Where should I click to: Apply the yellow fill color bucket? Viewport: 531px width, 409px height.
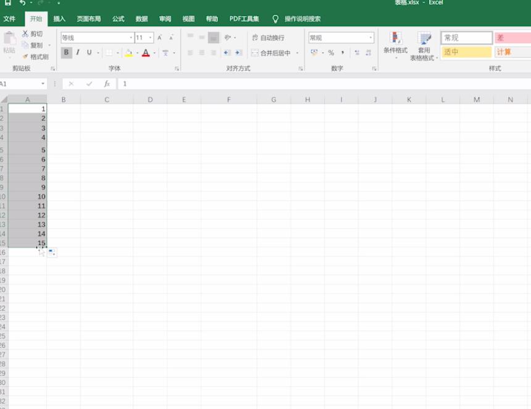click(x=128, y=53)
